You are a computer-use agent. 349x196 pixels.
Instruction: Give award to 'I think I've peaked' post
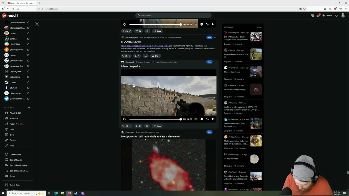point(147,126)
